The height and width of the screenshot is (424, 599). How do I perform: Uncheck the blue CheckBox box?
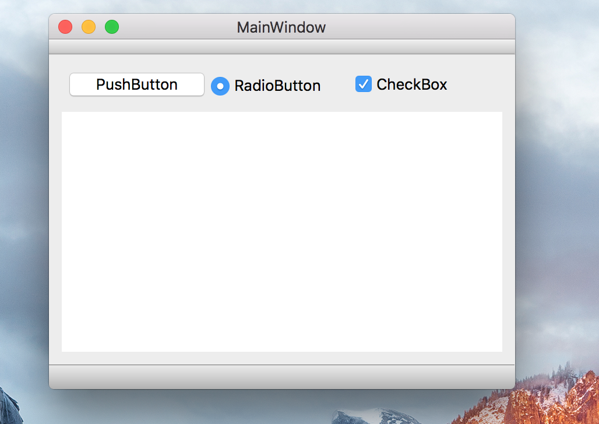pyautogui.click(x=364, y=84)
